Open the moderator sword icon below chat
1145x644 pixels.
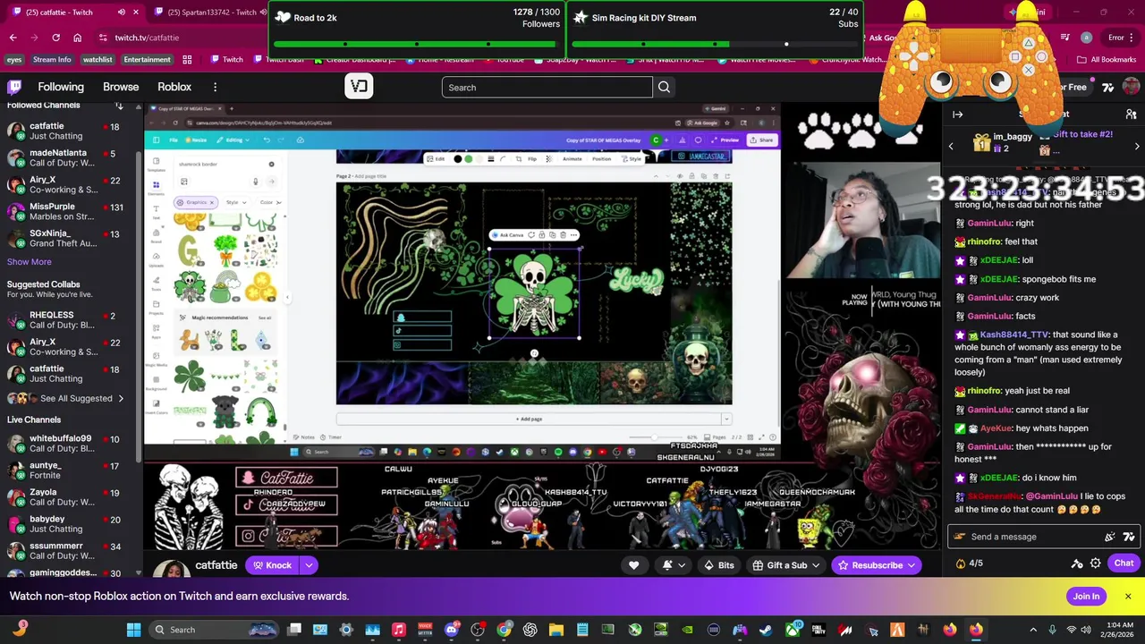click(x=1077, y=563)
